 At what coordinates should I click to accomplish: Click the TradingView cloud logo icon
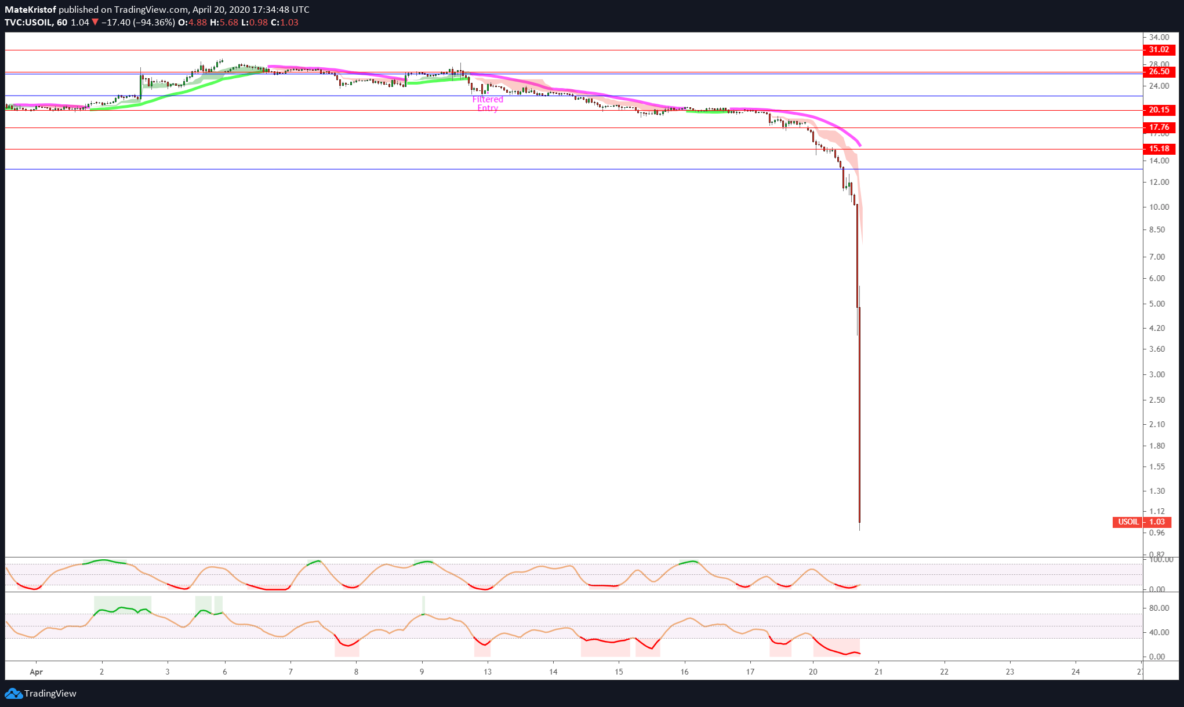(x=13, y=693)
